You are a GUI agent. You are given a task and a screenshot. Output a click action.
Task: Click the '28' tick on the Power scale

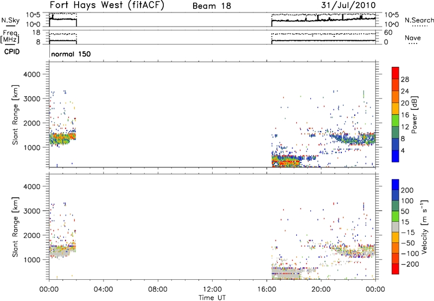tap(405, 79)
